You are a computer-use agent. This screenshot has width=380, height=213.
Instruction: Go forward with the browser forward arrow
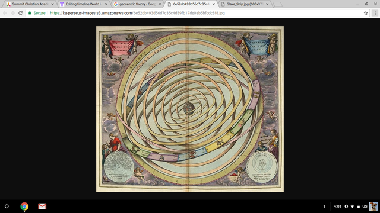click(x=12, y=13)
